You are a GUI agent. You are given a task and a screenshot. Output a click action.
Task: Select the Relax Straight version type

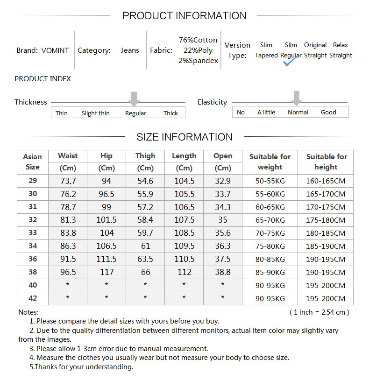coord(341,50)
